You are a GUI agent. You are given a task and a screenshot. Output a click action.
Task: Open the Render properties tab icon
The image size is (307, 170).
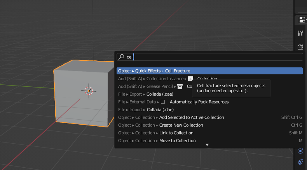click(x=300, y=47)
